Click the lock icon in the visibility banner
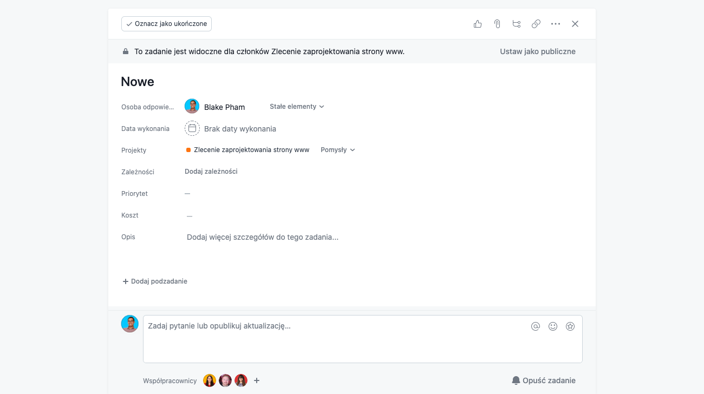Viewport: 704px width, 394px height. click(x=126, y=51)
